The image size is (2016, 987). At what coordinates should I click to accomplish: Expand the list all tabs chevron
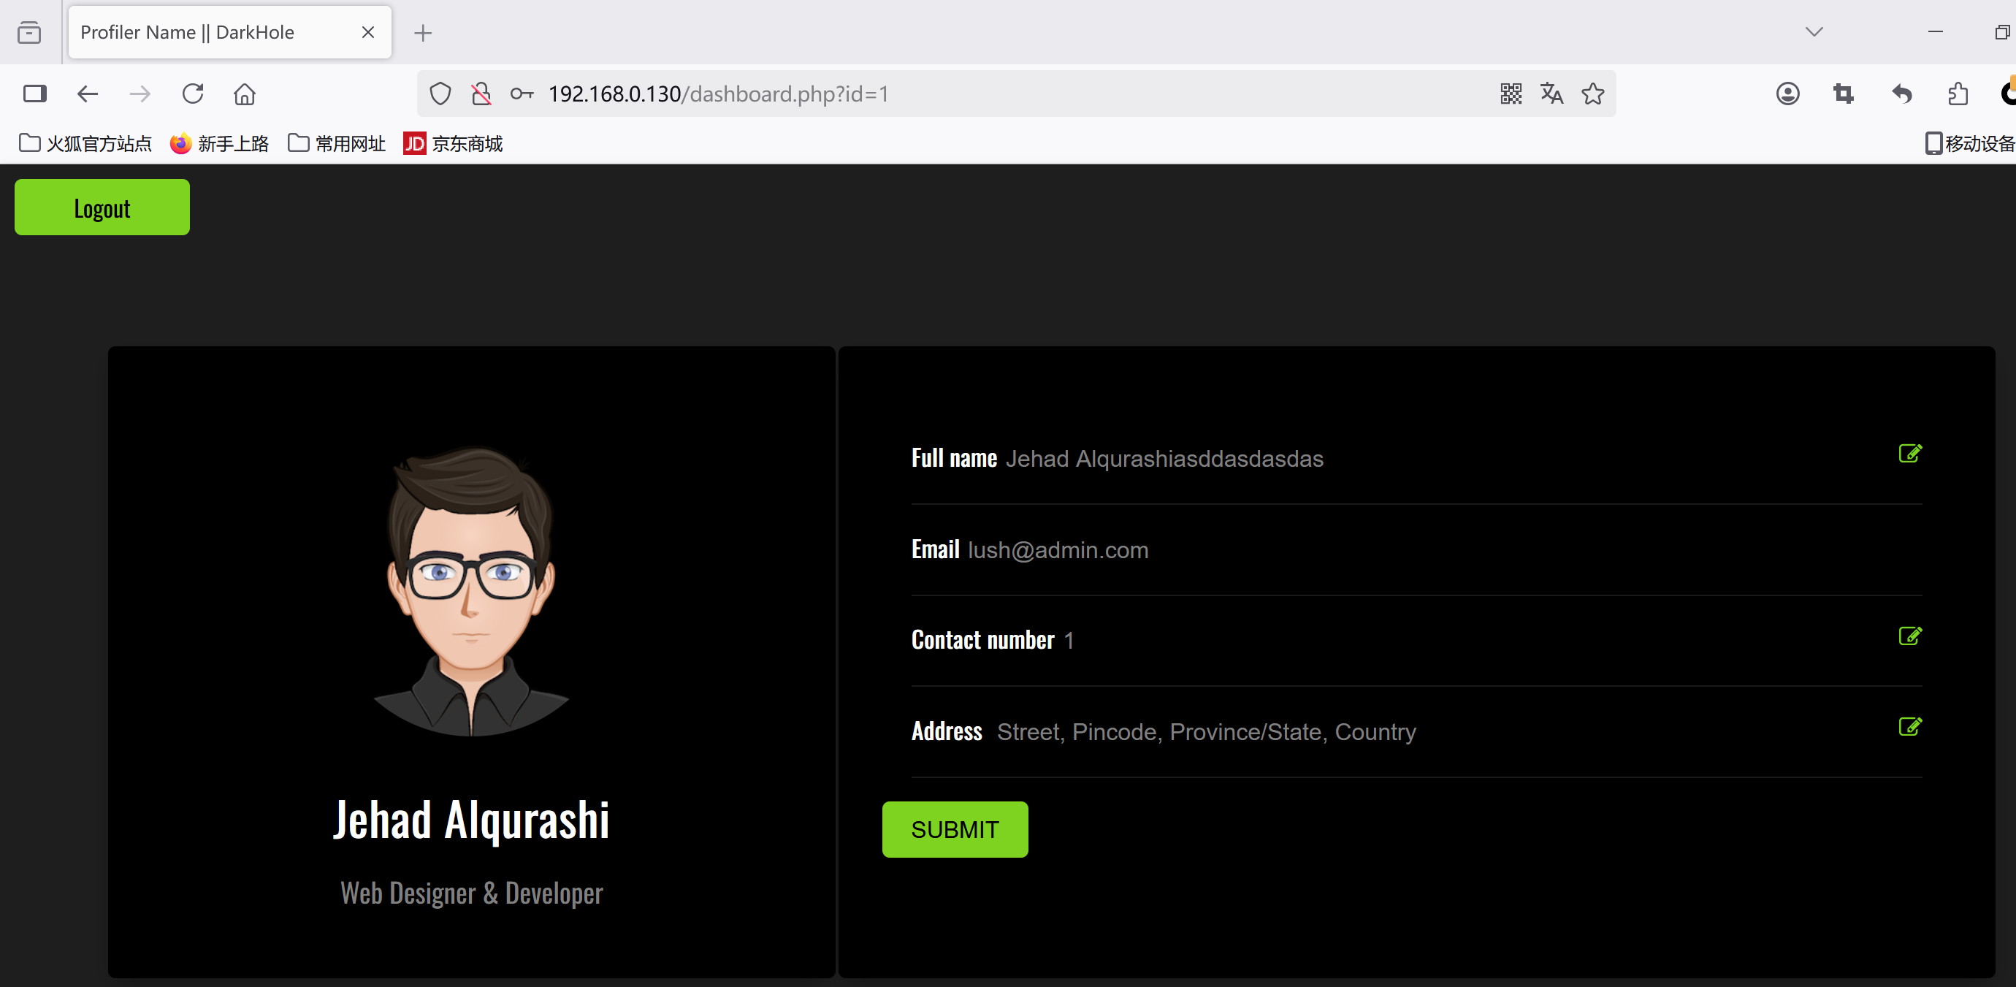click(1814, 32)
